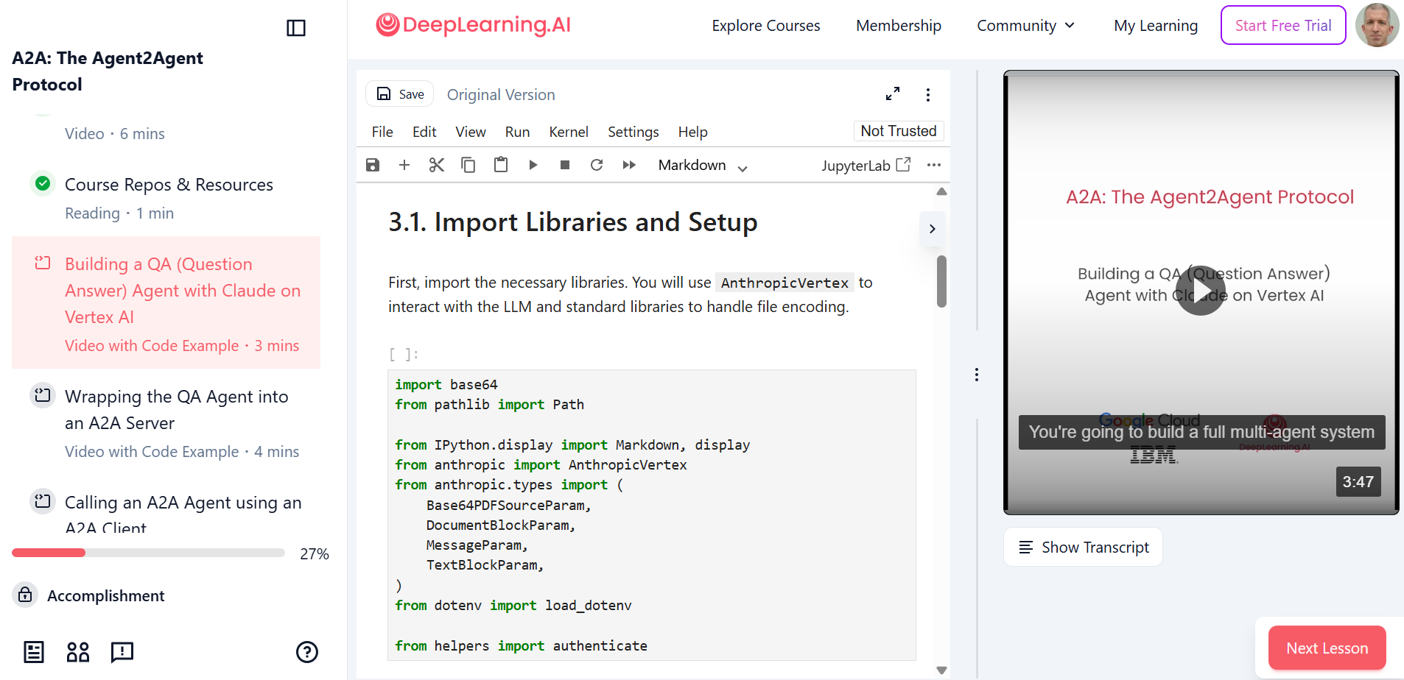
Task: Copy the cell using the copy icon
Action: pyautogui.click(x=468, y=165)
